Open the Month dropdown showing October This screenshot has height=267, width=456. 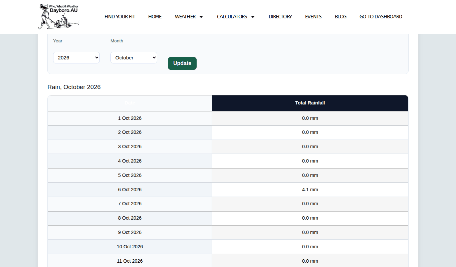click(x=134, y=58)
